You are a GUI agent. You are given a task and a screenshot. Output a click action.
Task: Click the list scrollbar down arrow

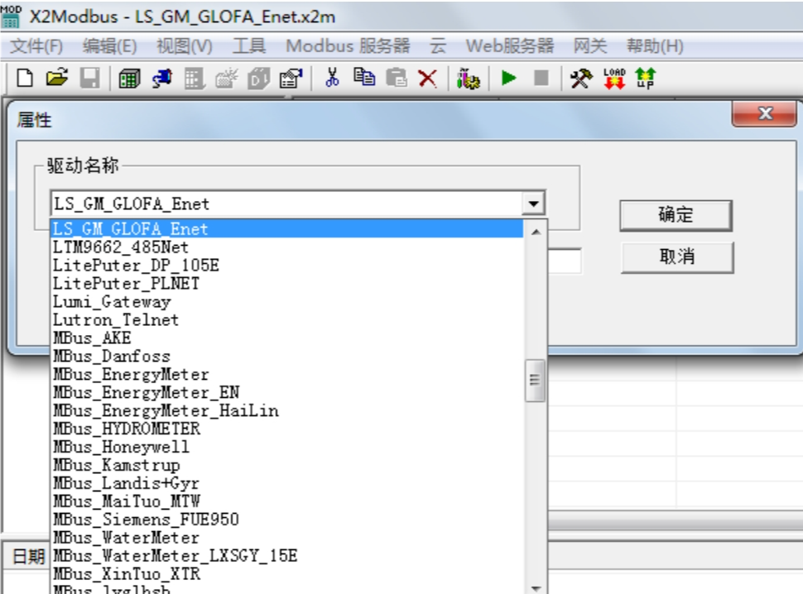pos(536,588)
